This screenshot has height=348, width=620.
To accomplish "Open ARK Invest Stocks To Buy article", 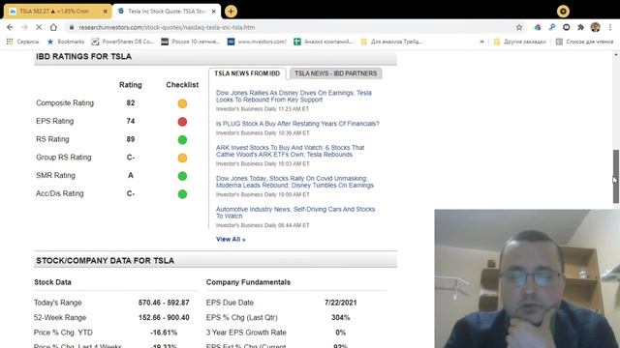I will tap(291, 151).
